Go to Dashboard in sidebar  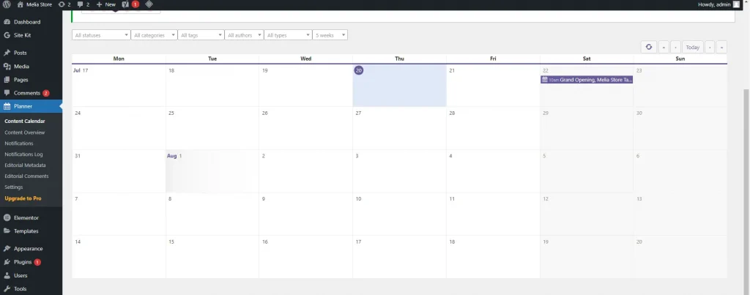(x=27, y=22)
